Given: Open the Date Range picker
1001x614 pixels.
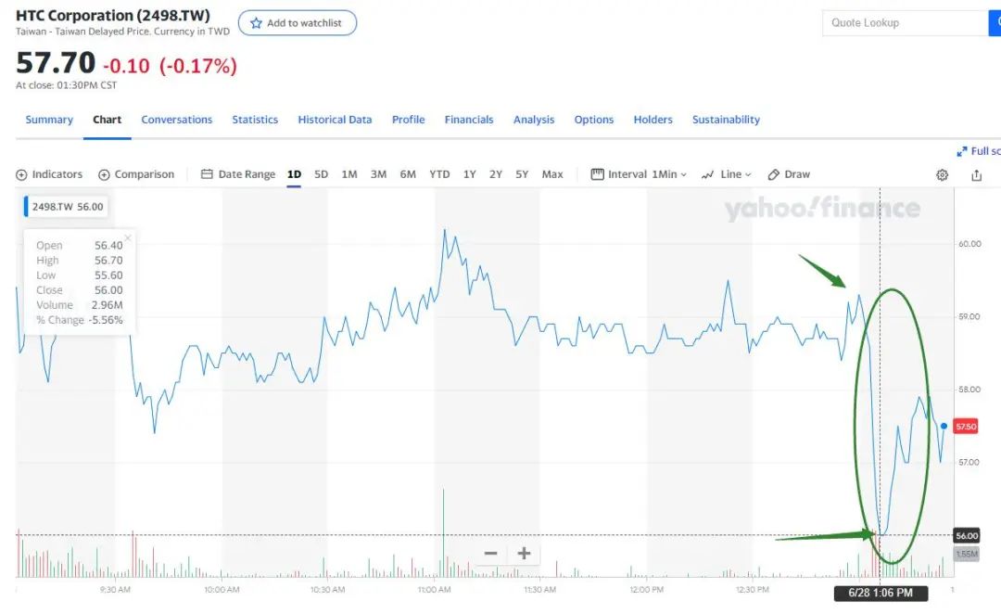Looking at the screenshot, I should [x=238, y=174].
